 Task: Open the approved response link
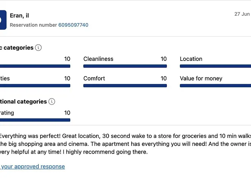coord(33,166)
